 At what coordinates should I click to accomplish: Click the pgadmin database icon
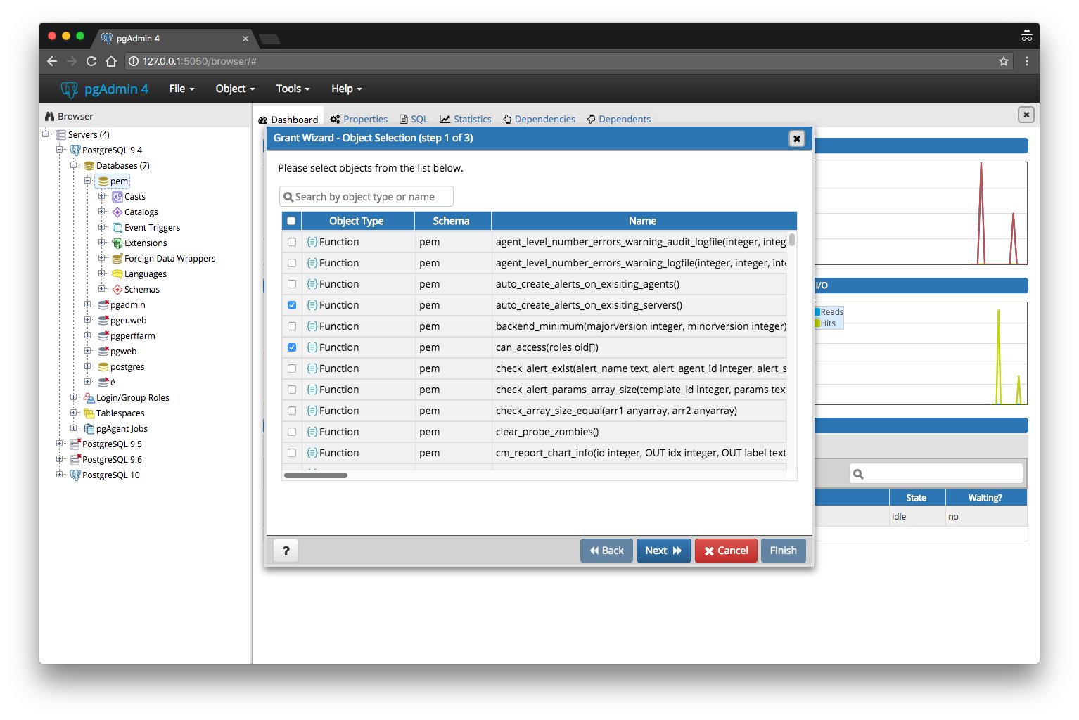[103, 305]
